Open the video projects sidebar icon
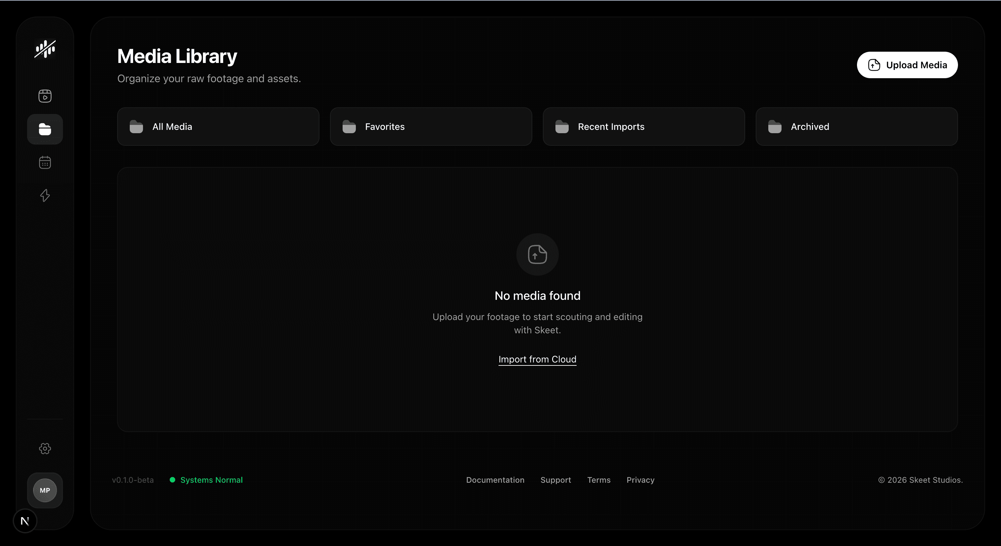 coord(45,96)
